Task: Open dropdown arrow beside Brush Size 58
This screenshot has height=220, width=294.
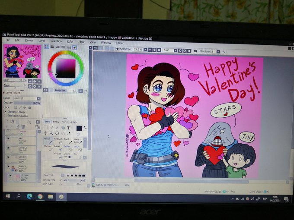Action: 86,91
